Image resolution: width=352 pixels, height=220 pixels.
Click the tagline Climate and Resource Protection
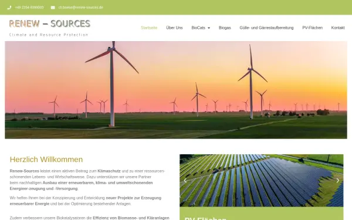tap(49, 35)
